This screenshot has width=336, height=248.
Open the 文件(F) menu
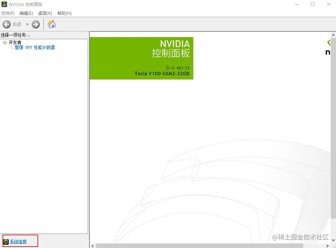8,13
